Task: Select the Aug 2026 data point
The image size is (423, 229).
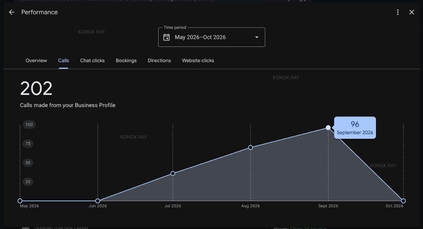Action: (x=250, y=148)
